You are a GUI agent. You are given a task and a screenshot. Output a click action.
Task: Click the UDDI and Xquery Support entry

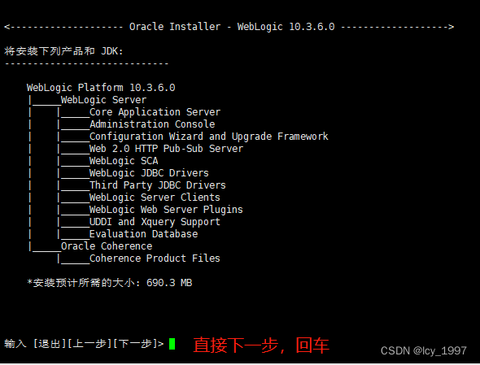coord(155,222)
